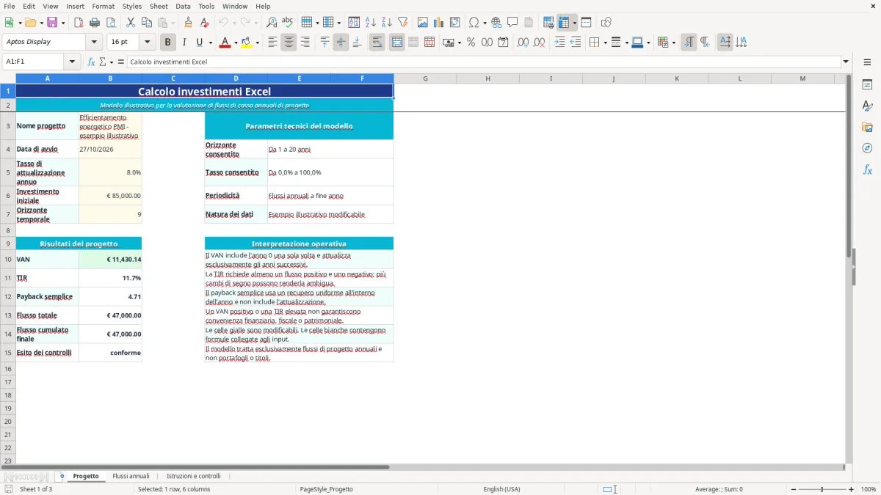Cut the selection with the scissors icon
881x495 pixels.
pyautogui.click(x=131, y=23)
